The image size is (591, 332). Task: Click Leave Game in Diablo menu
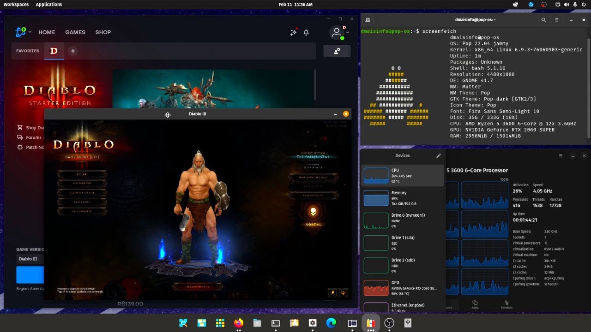[82, 202]
